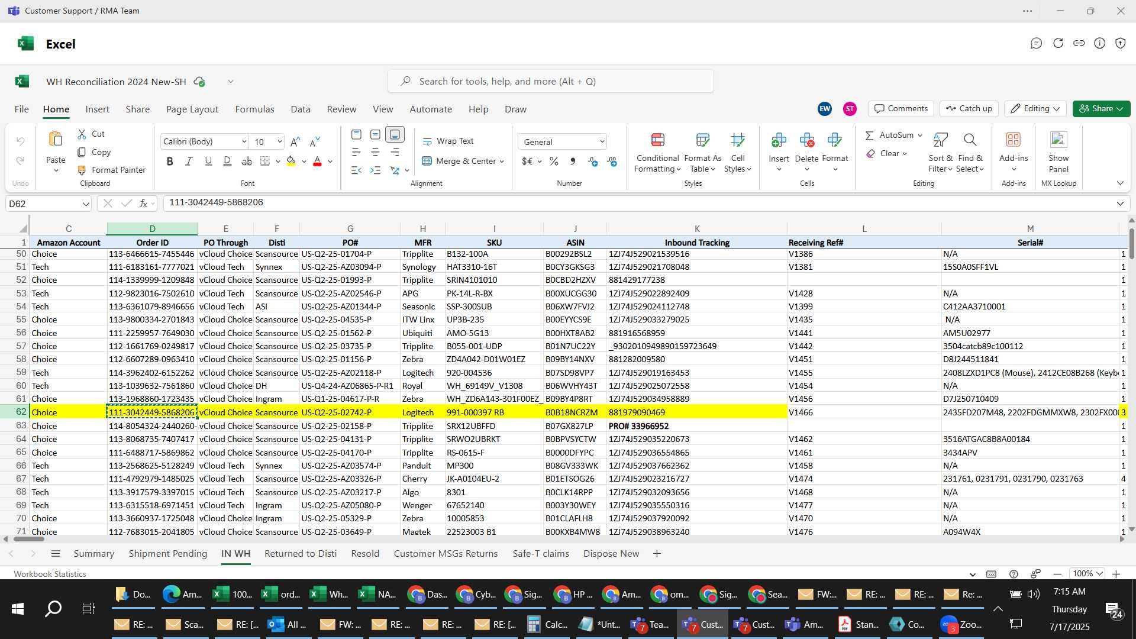The width and height of the screenshot is (1136, 639).
Task: Click the Decrease Decimal icon
Action: pos(612,161)
